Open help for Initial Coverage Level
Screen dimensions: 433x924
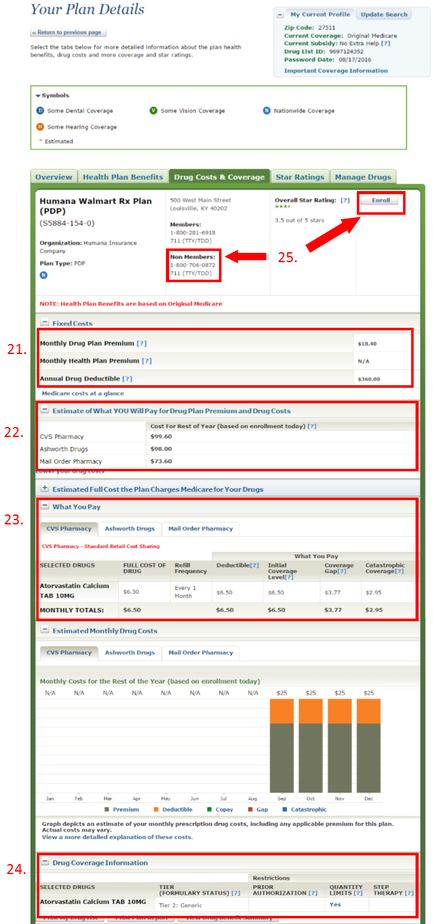click(289, 577)
